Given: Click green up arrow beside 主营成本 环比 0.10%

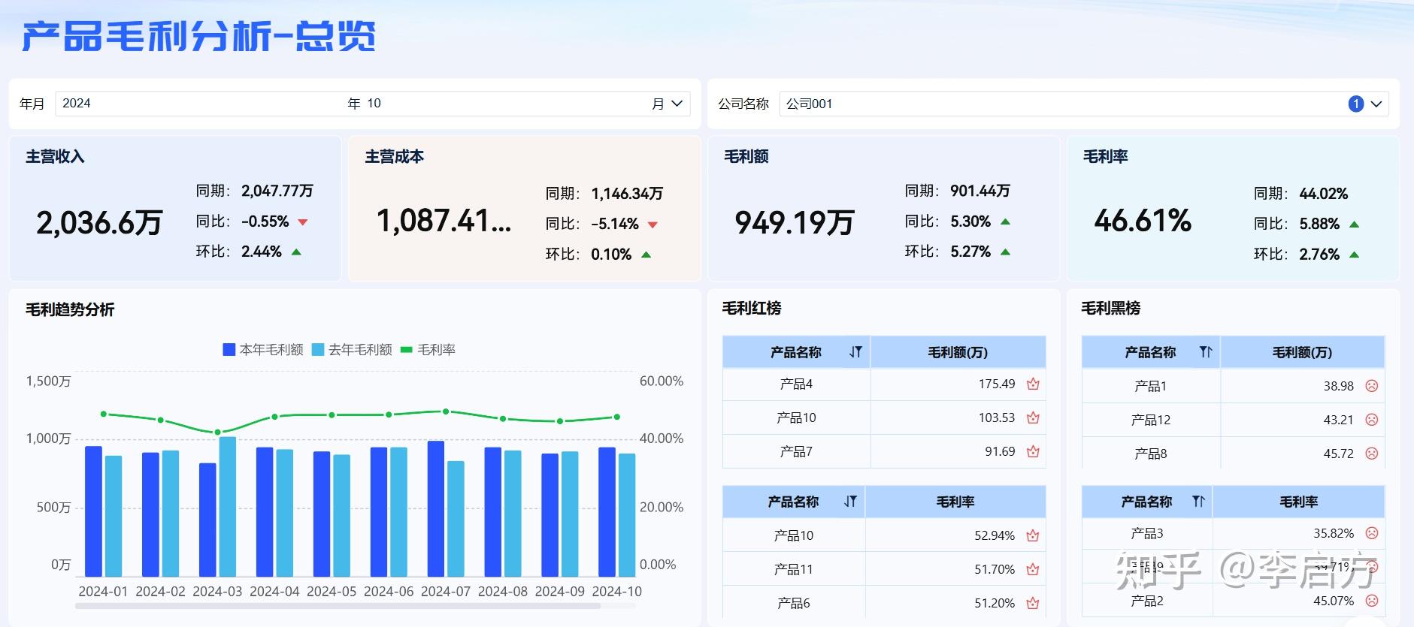Looking at the screenshot, I should click(x=646, y=255).
